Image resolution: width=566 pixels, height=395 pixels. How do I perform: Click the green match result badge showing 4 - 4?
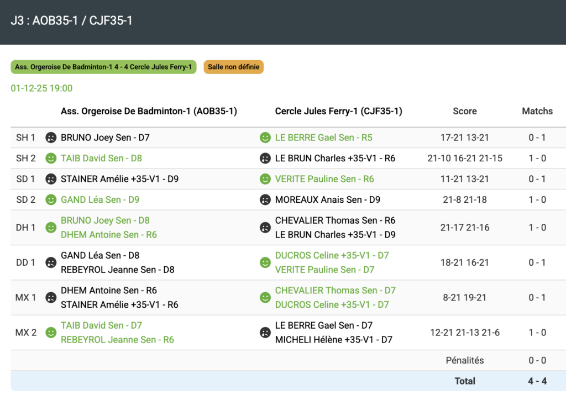click(x=103, y=67)
